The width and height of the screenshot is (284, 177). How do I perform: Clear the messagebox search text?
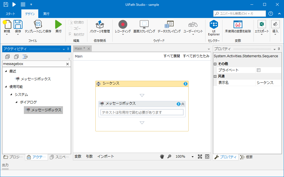pyautogui.click(x=68, y=64)
